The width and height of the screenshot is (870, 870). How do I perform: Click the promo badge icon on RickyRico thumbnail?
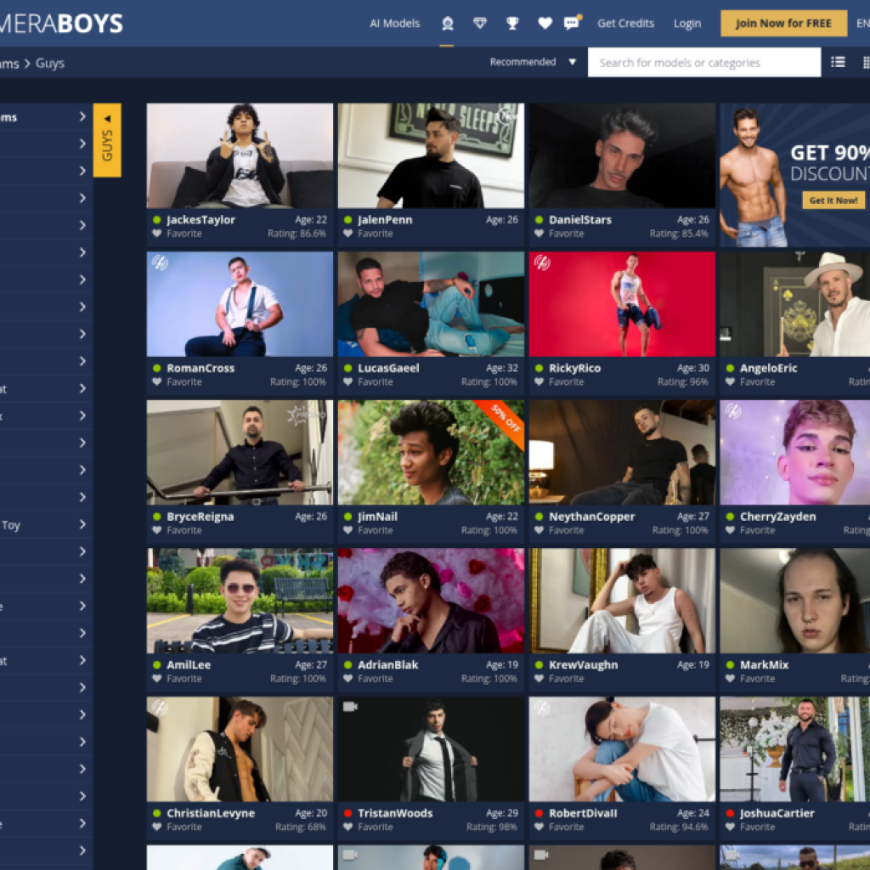click(540, 263)
